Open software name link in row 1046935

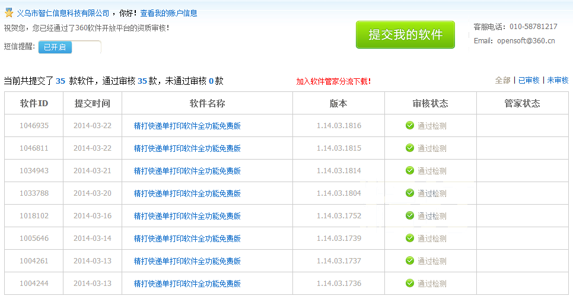(187, 126)
